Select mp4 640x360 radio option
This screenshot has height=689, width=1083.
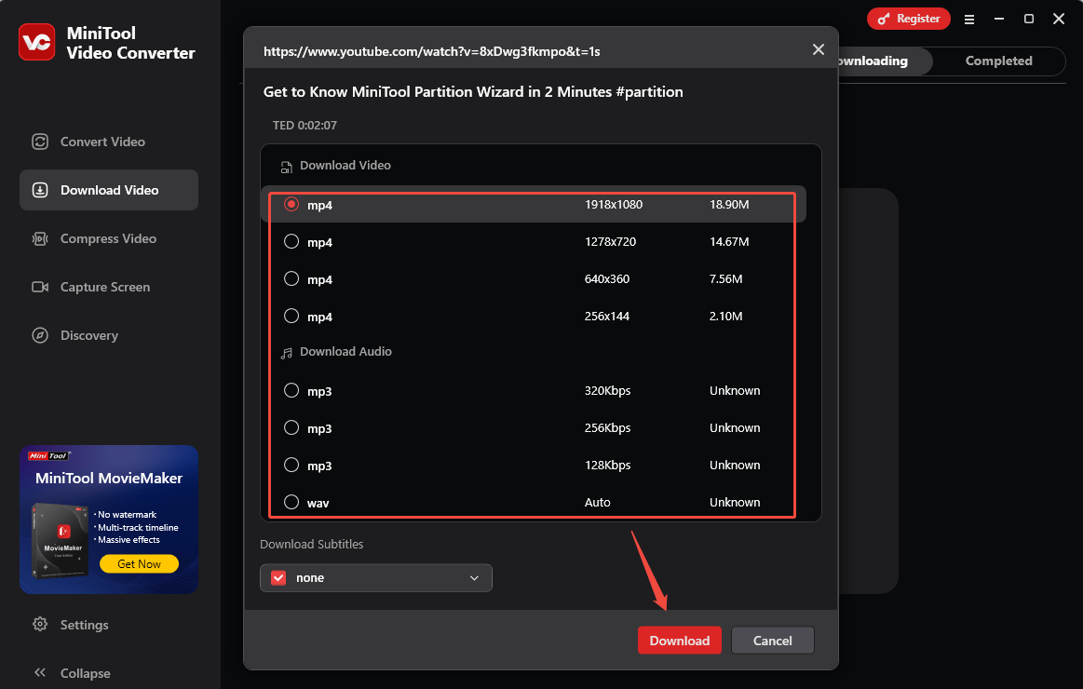(291, 279)
